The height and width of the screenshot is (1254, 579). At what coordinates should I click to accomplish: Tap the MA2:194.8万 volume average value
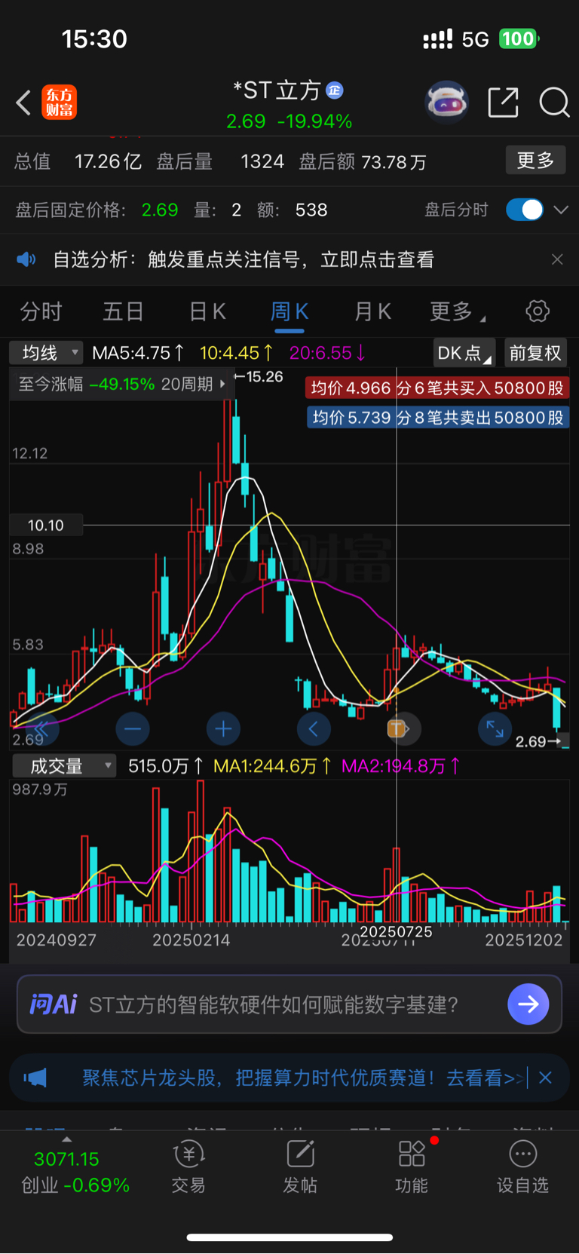click(401, 766)
